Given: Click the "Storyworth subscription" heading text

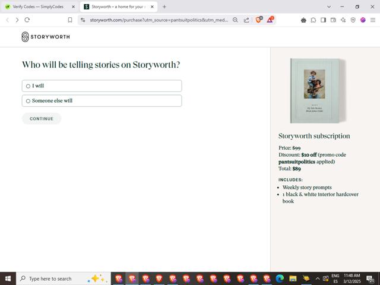Looking at the screenshot, I should click(314, 136).
